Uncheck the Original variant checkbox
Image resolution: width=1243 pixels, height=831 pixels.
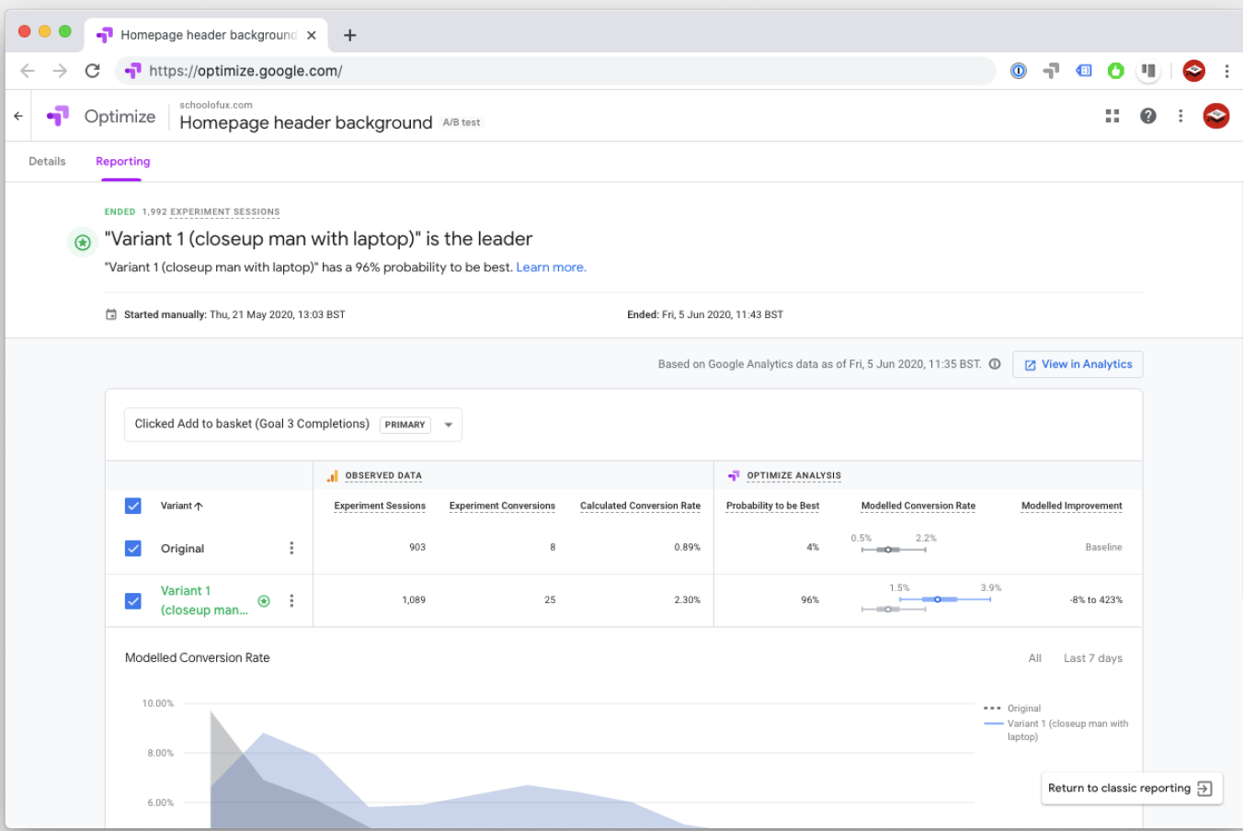click(x=133, y=549)
